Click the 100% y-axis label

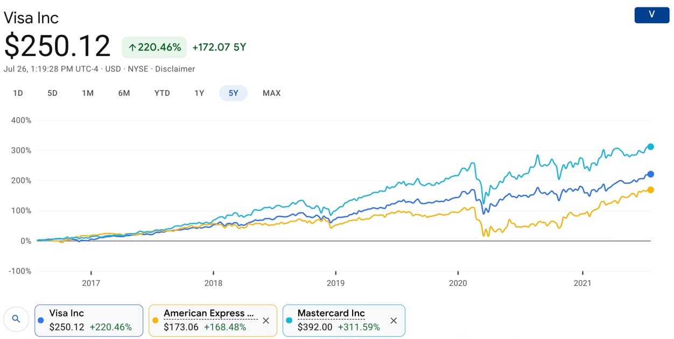[x=22, y=210]
